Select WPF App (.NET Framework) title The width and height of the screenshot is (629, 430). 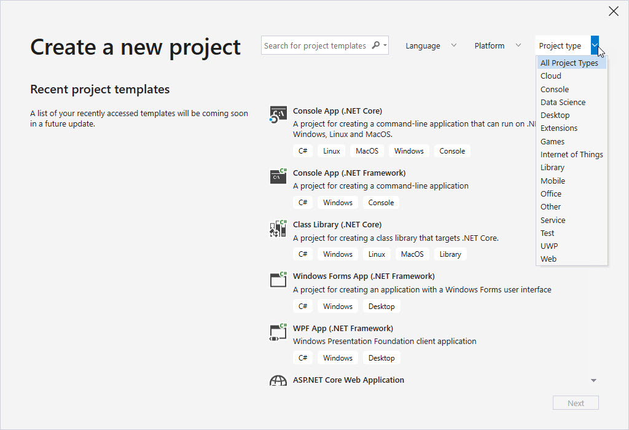click(343, 328)
